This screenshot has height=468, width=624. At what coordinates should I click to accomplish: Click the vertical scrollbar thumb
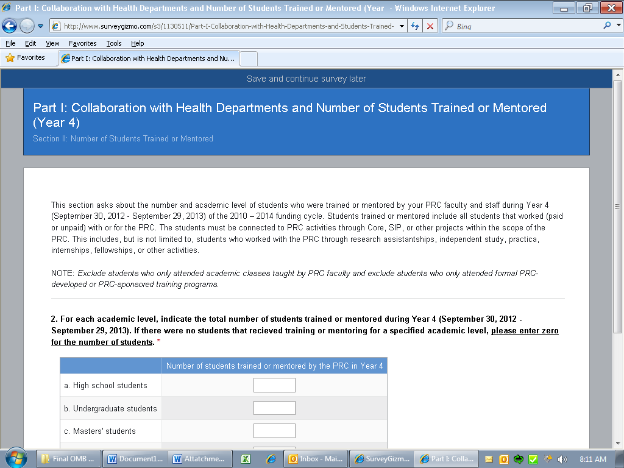point(618,207)
